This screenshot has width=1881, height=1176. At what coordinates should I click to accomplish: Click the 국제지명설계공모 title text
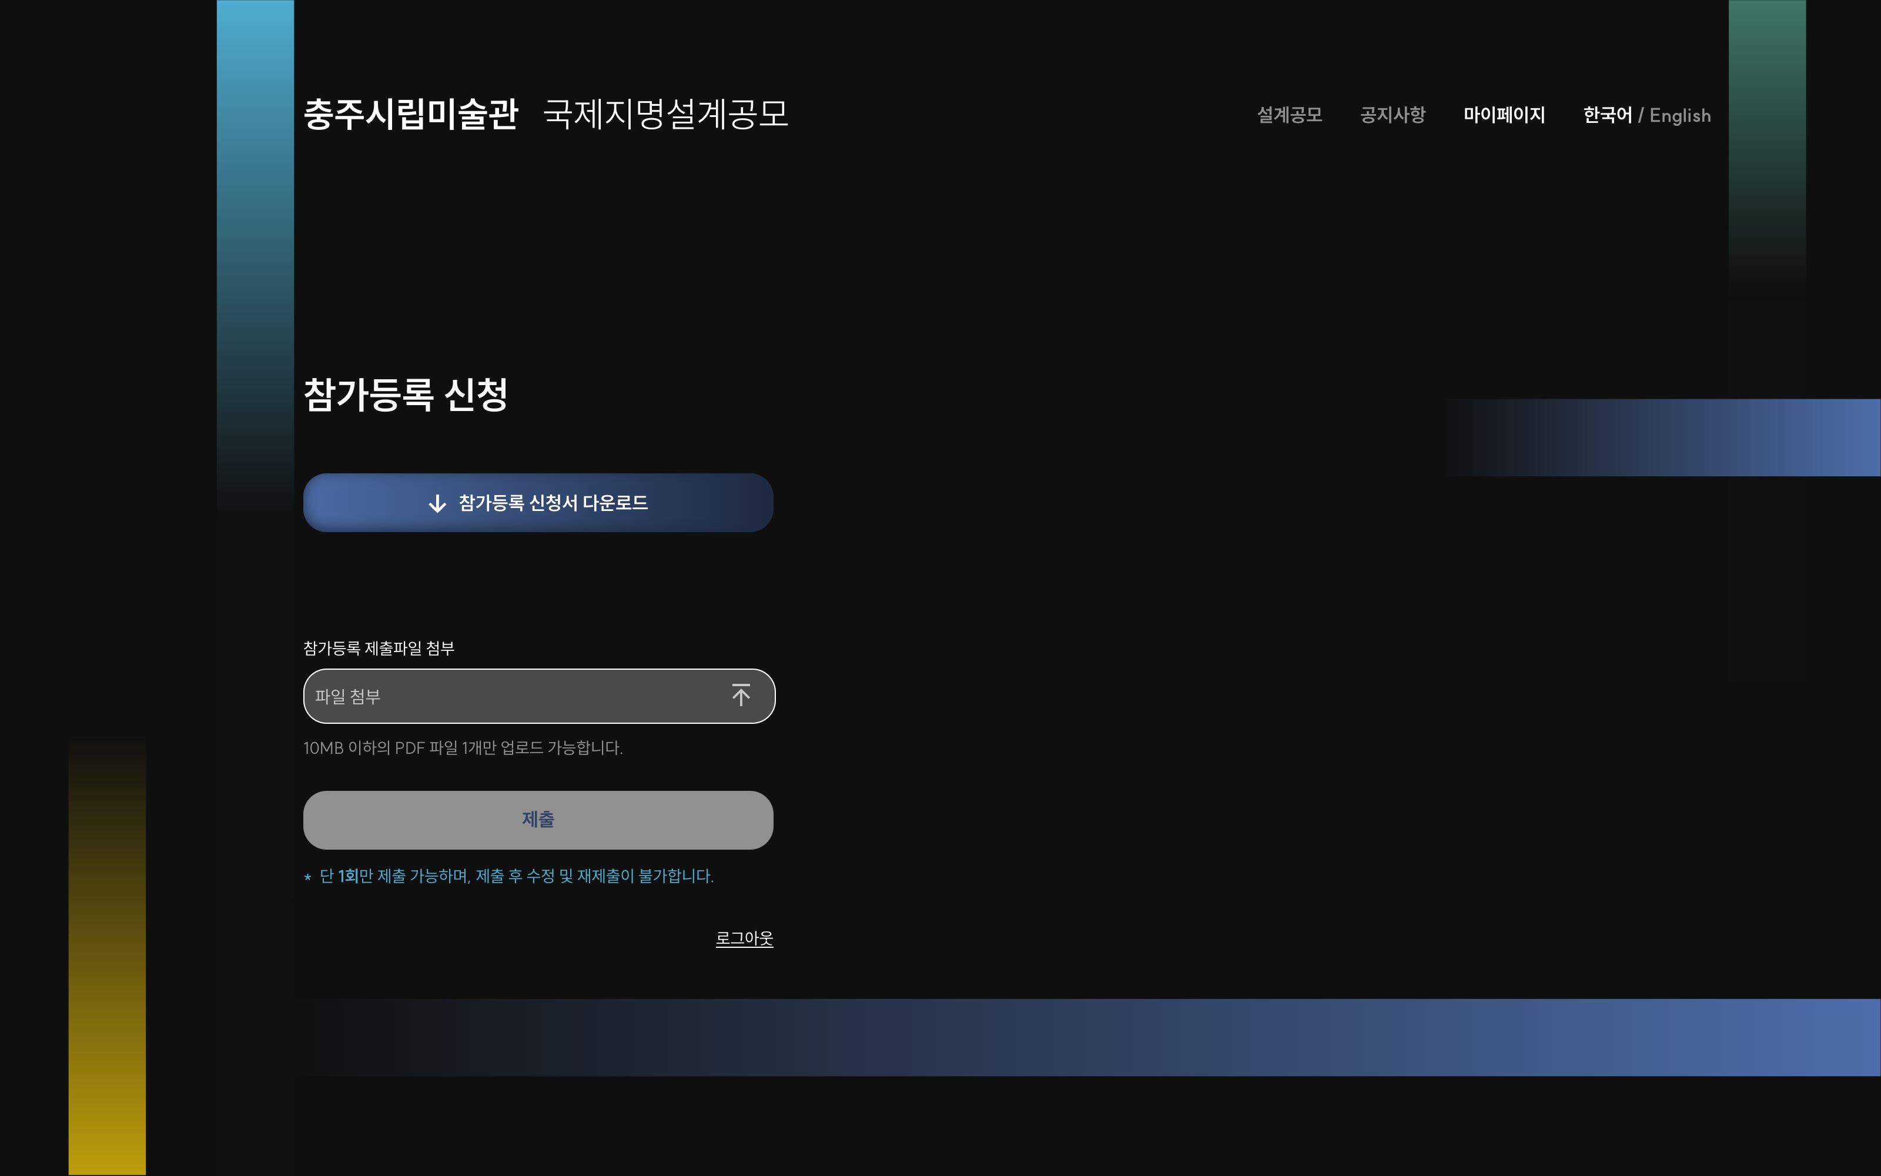(x=665, y=114)
